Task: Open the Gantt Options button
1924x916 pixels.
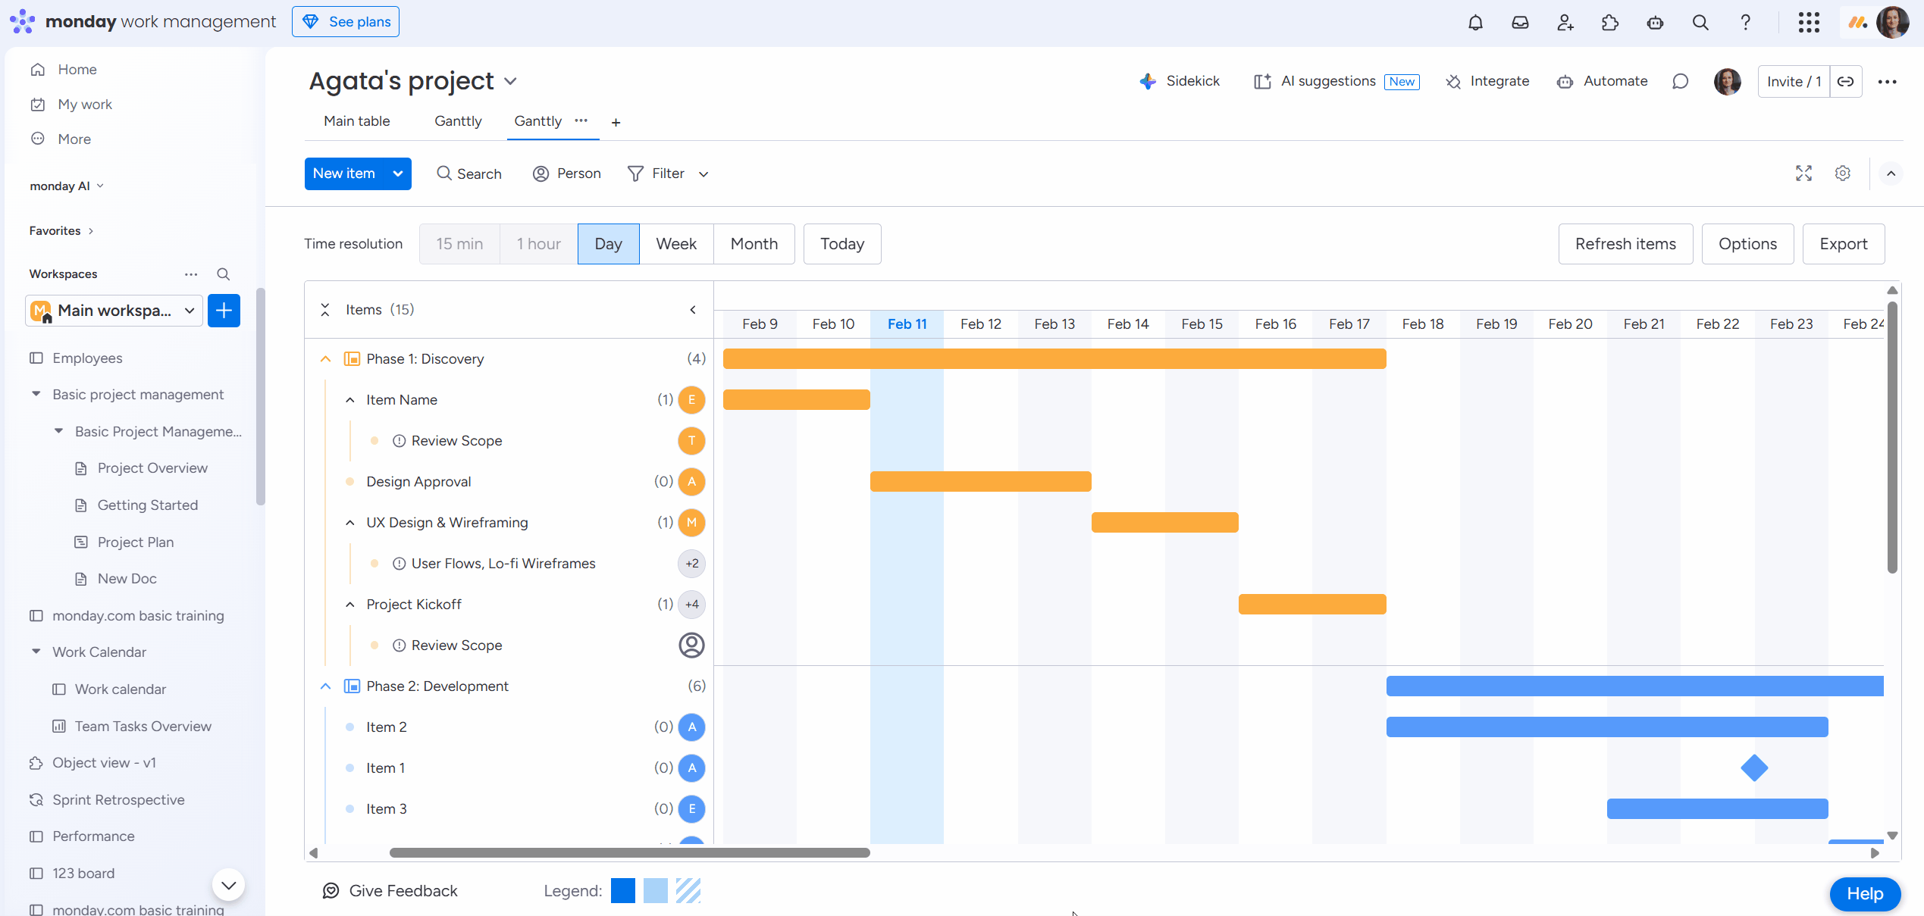Action: click(1747, 244)
